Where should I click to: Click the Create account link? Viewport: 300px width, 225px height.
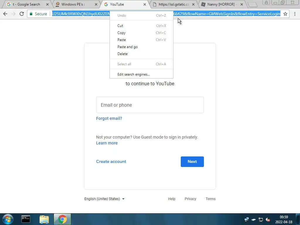click(111, 161)
